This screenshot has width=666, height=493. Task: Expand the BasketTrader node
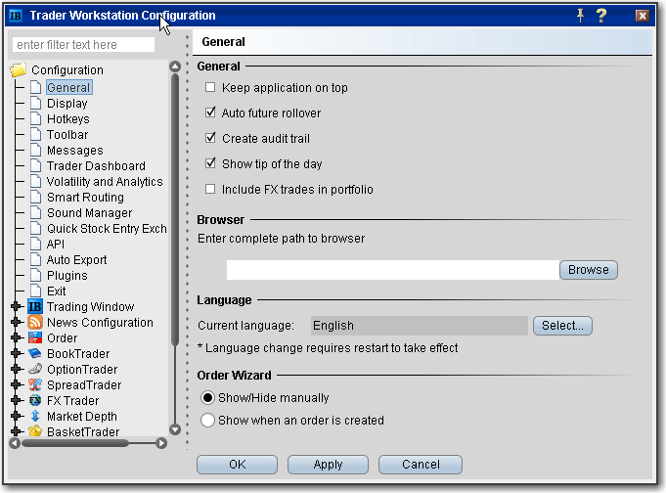[x=17, y=431]
